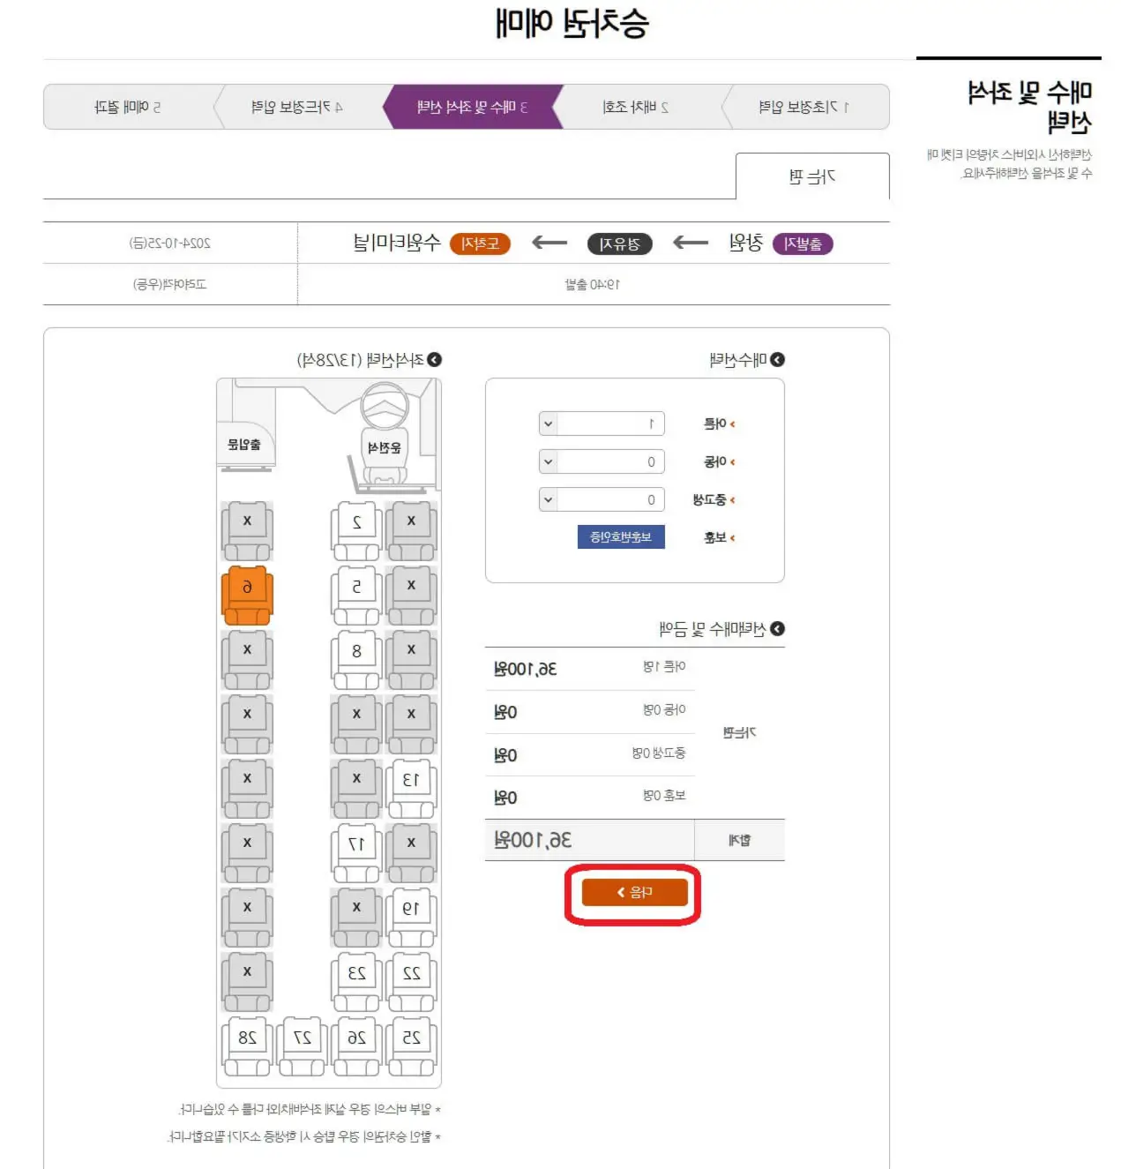The width and height of the screenshot is (1121, 1169).
Task: Choose seat 8 on the seat map
Action: pos(356,659)
